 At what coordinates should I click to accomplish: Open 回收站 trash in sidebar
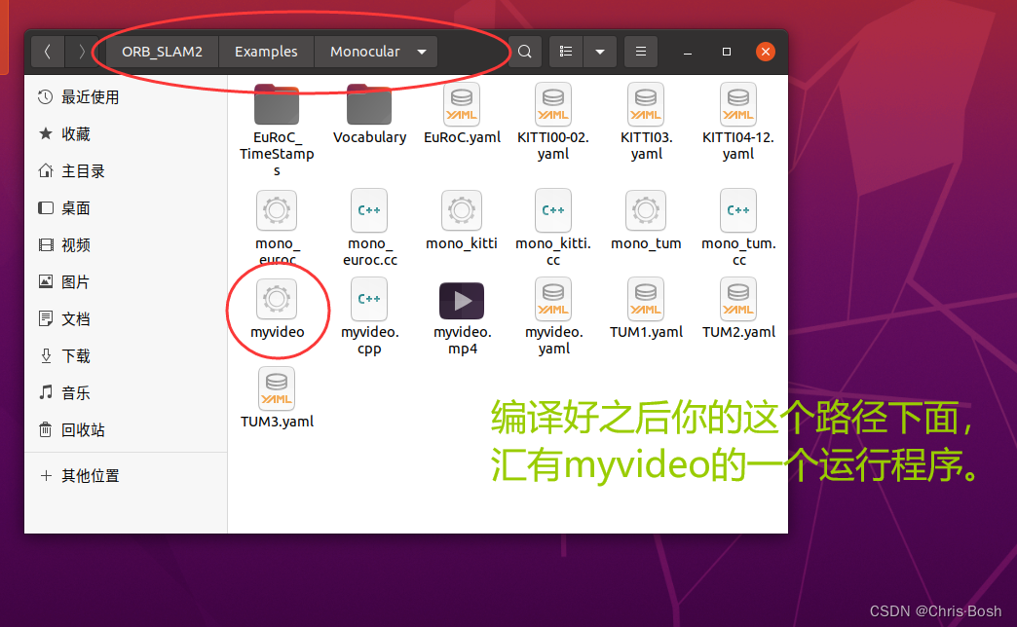126,430
